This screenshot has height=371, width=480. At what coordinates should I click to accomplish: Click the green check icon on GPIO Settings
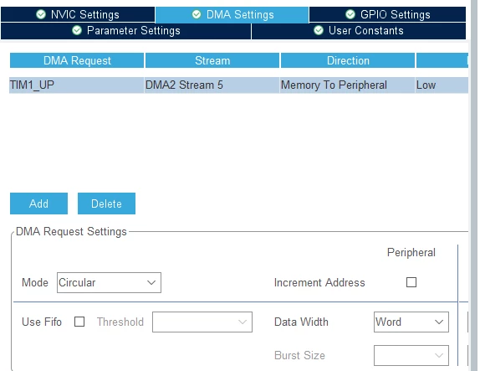point(350,14)
